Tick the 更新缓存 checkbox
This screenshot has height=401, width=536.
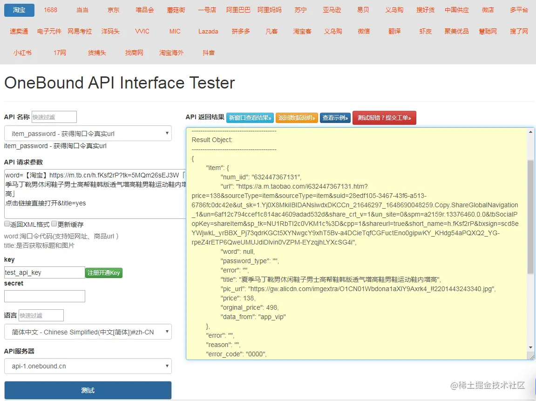54,224
